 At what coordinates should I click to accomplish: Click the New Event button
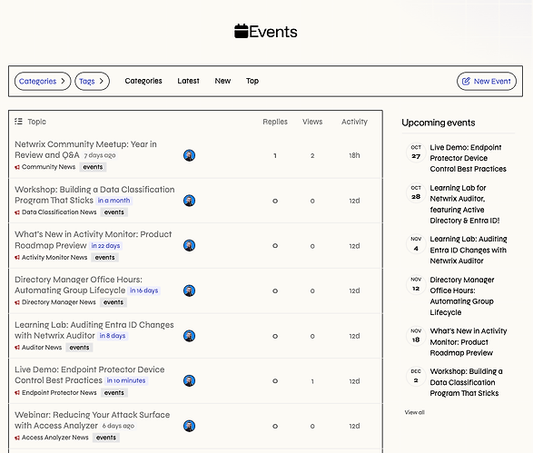487,81
